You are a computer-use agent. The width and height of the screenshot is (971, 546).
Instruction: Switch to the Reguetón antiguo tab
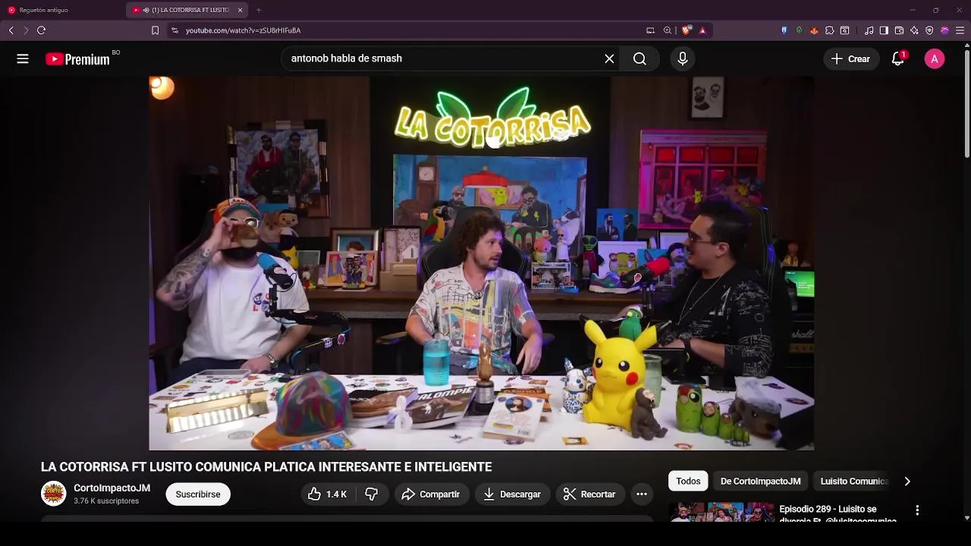(x=61, y=10)
